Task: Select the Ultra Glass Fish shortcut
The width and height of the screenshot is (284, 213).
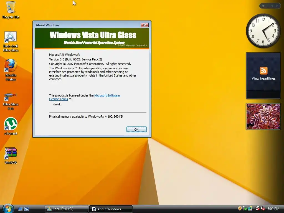Action: (11, 102)
